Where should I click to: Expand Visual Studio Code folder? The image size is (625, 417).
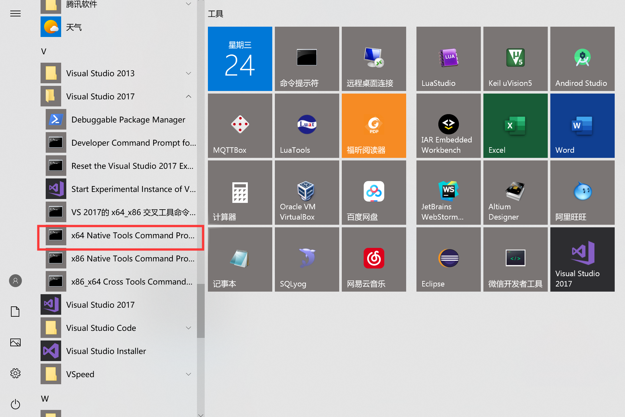pos(118,328)
